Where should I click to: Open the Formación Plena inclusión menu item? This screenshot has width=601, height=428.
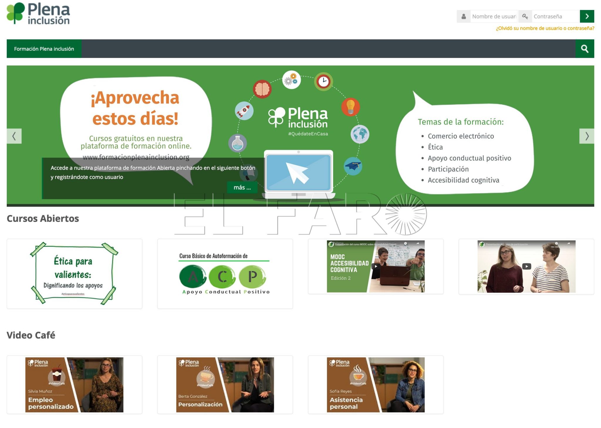tap(44, 49)
